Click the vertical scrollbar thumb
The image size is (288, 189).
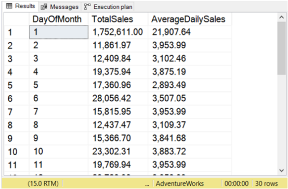(x=281, y=48)
